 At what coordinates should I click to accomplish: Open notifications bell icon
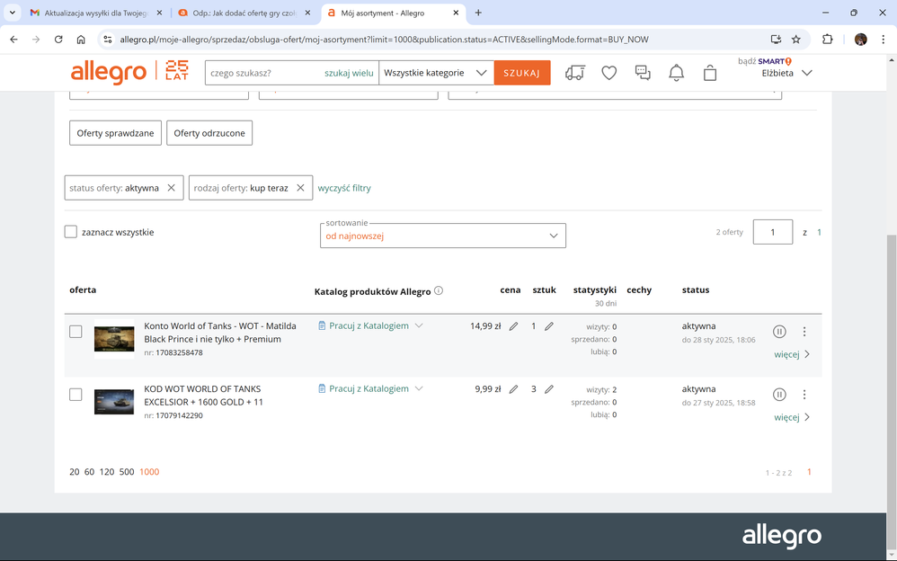(676, 73)
